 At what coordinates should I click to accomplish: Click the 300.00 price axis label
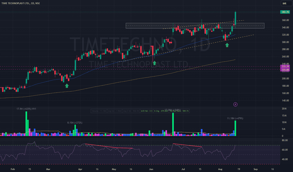tap(285, 42)
